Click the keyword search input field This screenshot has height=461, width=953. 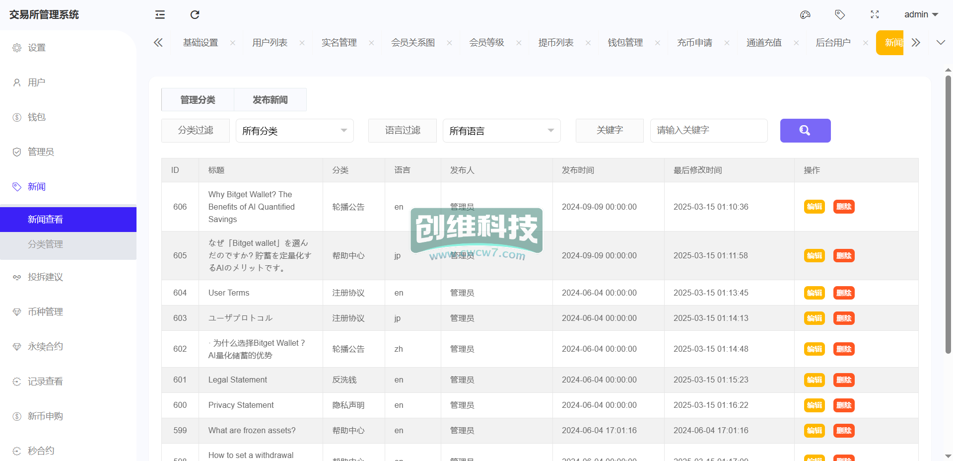click(708, 131)
